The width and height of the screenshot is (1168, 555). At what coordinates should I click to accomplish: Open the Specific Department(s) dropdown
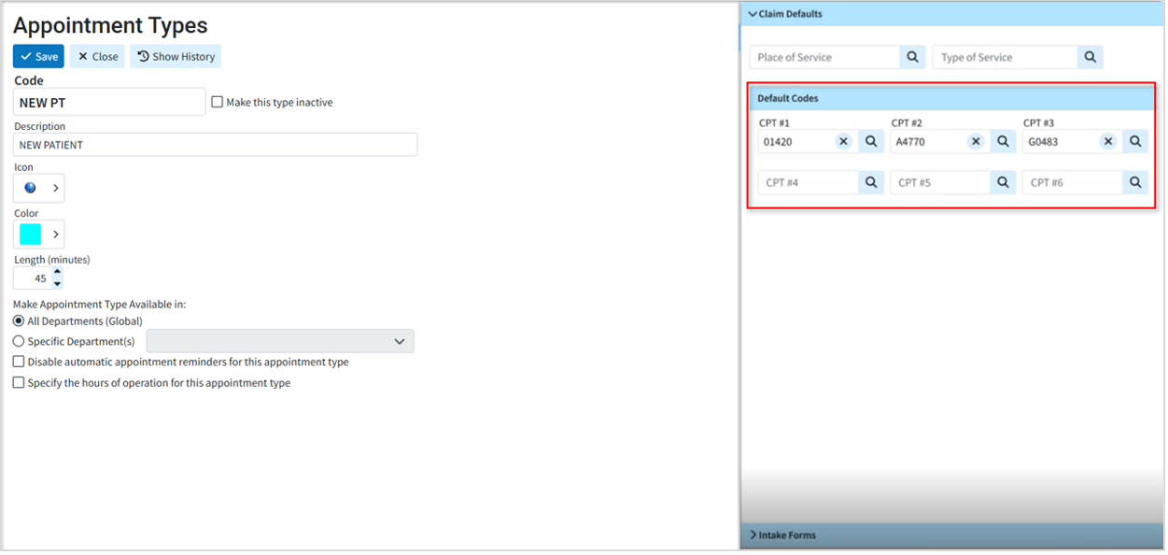pos(280,341)
